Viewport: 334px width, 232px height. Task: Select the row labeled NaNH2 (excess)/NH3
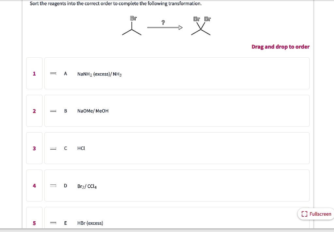coord(177,73)
